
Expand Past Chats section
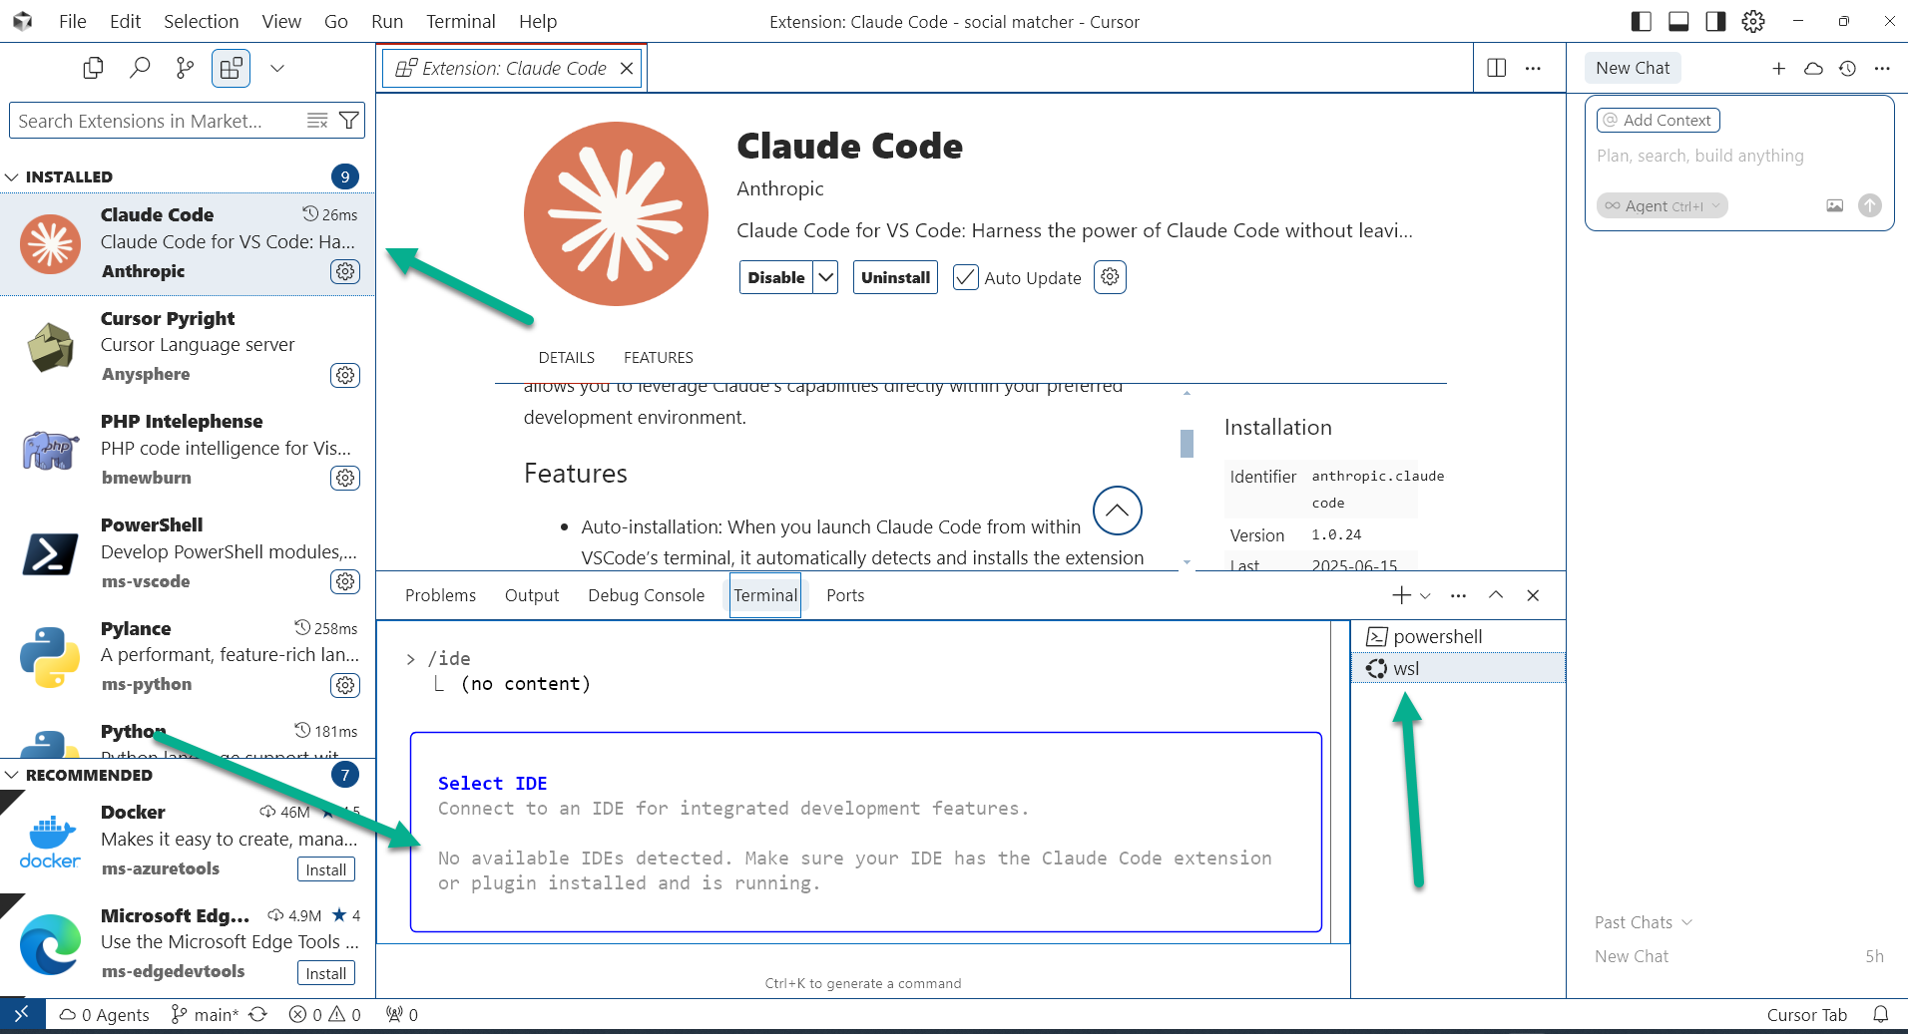coord(1643,922)
